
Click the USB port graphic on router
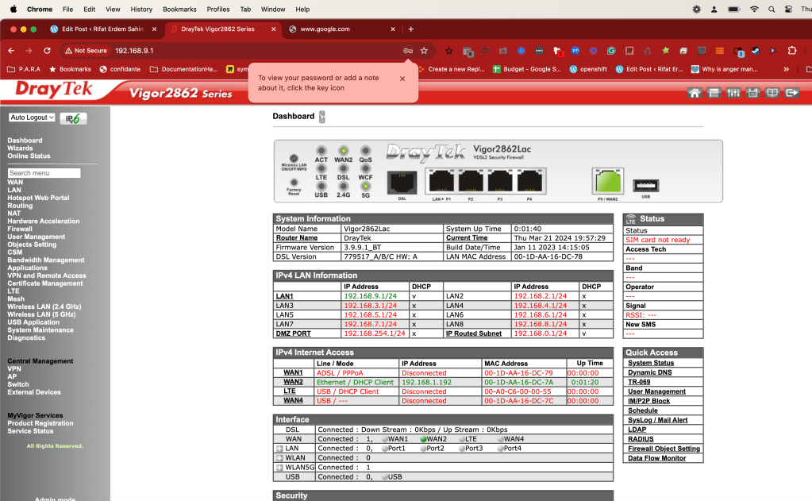pos(646,186)
